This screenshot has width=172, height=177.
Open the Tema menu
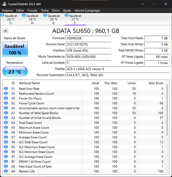click(x=45, y=11)
